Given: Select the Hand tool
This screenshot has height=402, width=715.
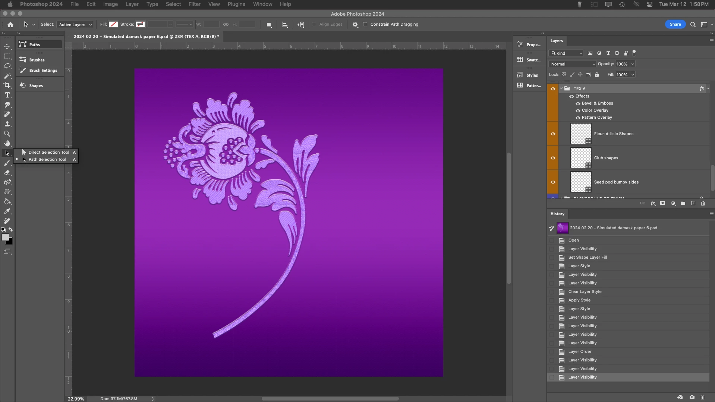Looking at the screenshot, I should pos(7,143).
